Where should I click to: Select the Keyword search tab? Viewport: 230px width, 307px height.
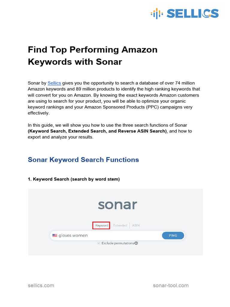pos(102,225)
